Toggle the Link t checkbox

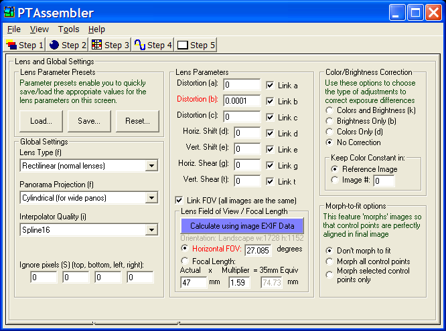pyautogui.click(x=270, y=182)
